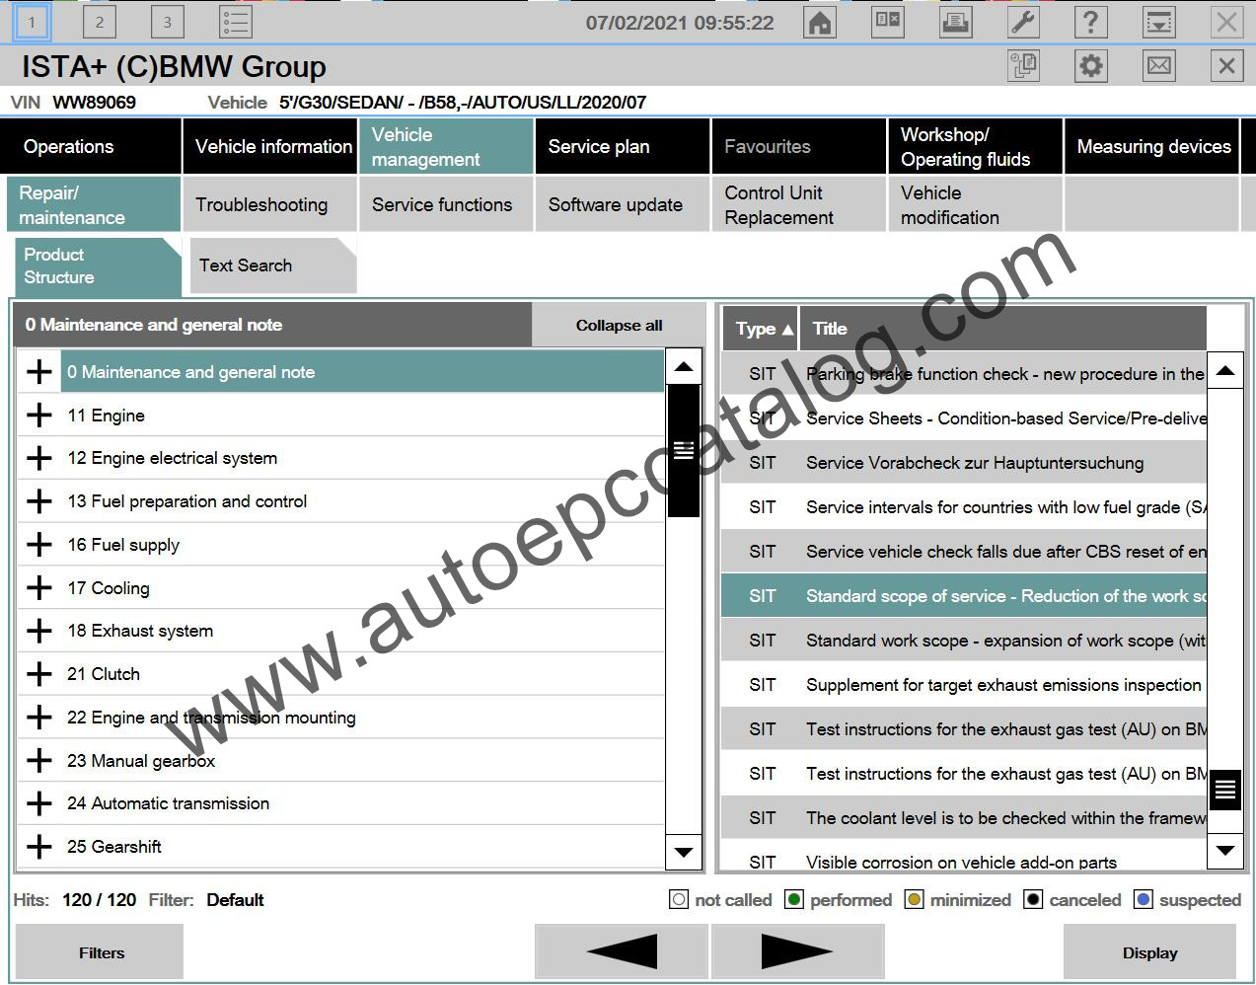
Task: Open the help question mark icon
Action: point(1090,22)
